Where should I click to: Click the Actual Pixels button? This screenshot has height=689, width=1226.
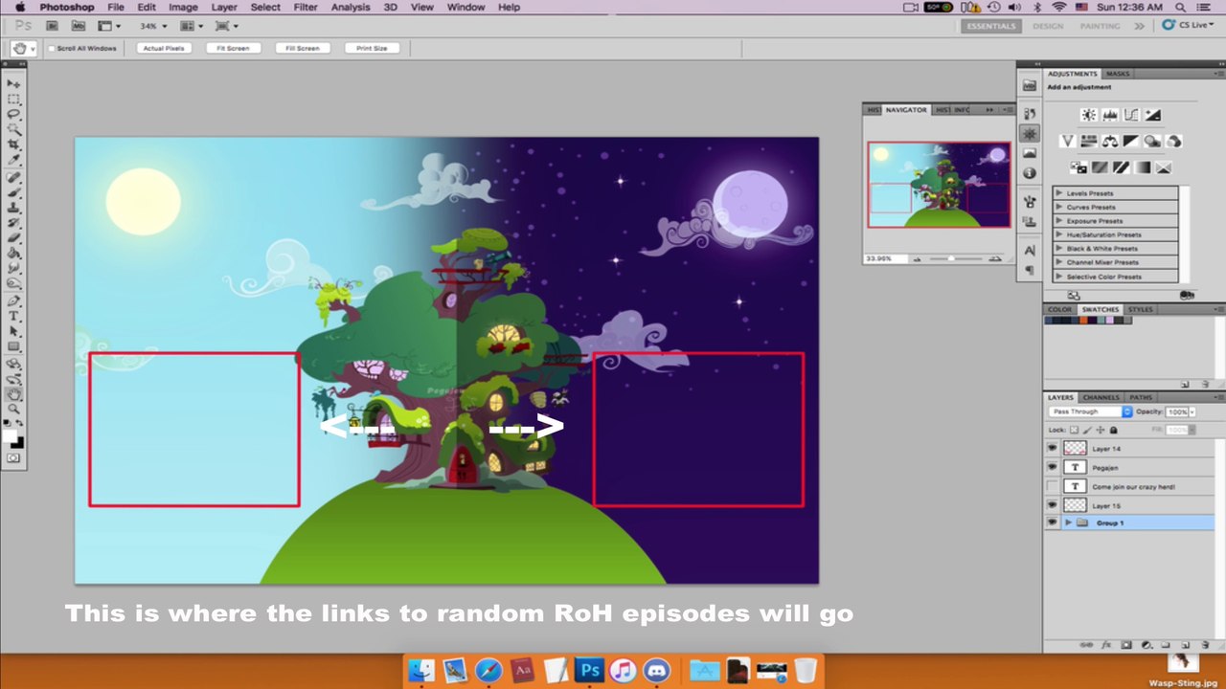tap(163, 48)
